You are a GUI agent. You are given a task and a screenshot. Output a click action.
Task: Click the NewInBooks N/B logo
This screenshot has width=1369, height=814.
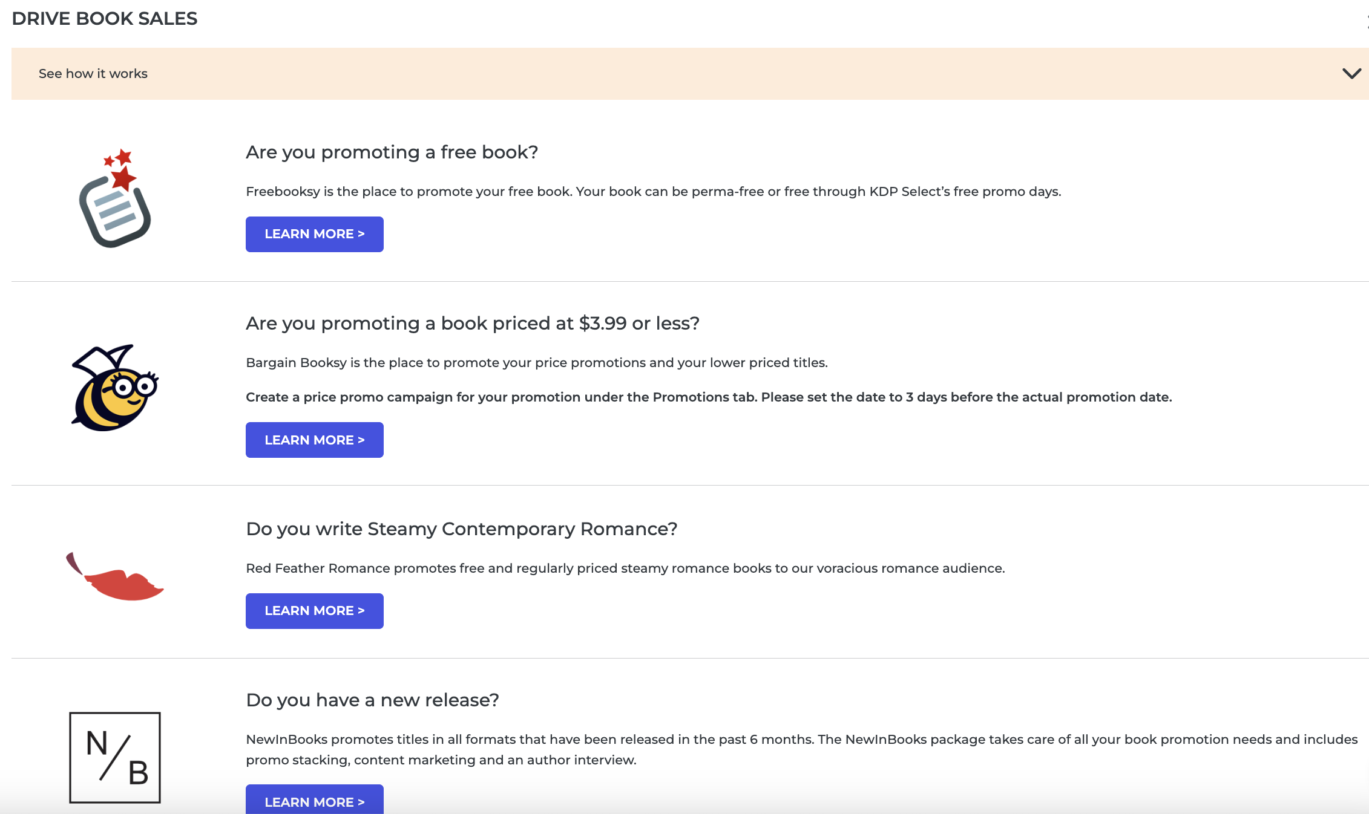[115, 758]
